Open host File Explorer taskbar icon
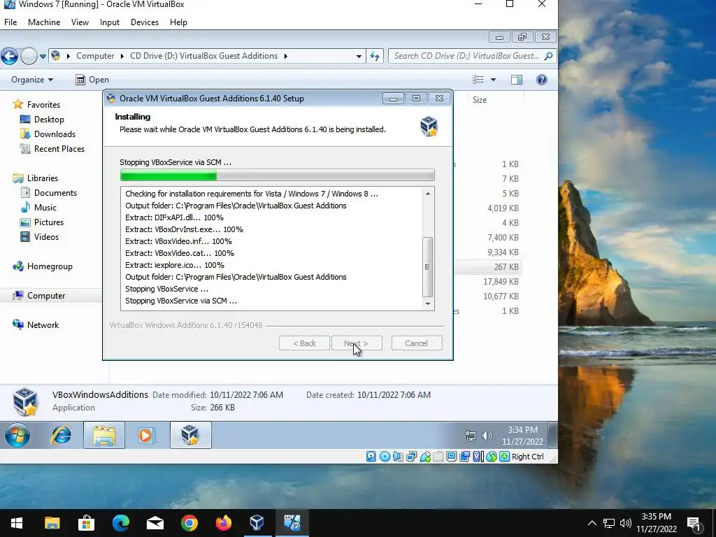 pos(52,523)
